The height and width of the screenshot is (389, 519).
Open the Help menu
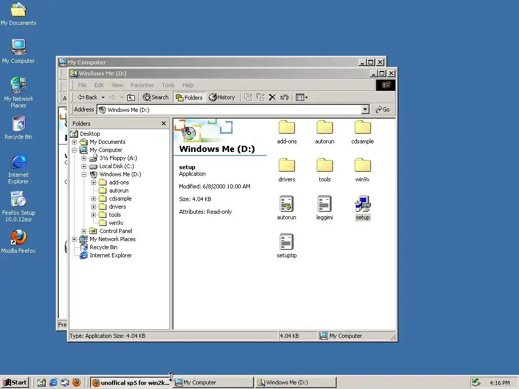pos(188,85)
